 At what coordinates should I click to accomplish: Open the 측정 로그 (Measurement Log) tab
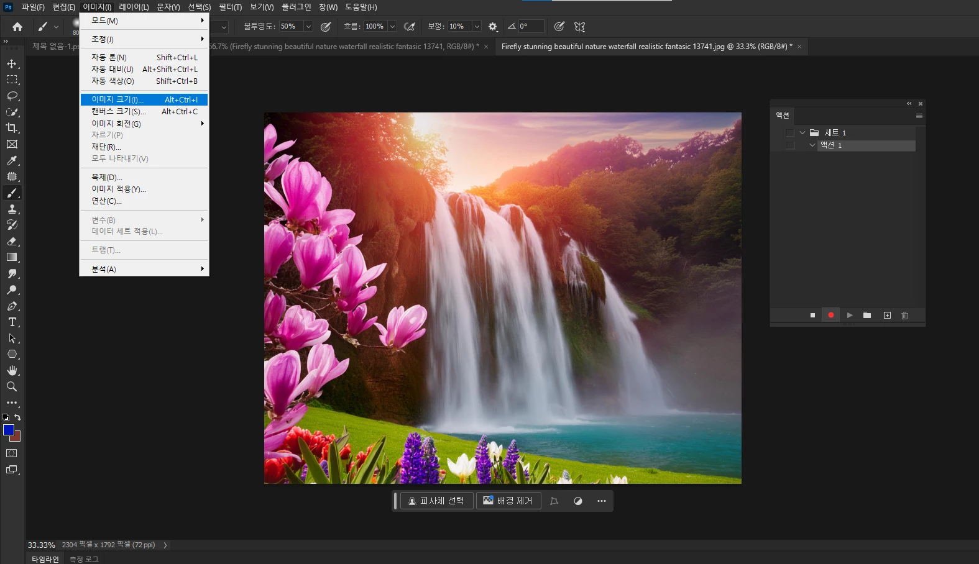coord(84,559)
